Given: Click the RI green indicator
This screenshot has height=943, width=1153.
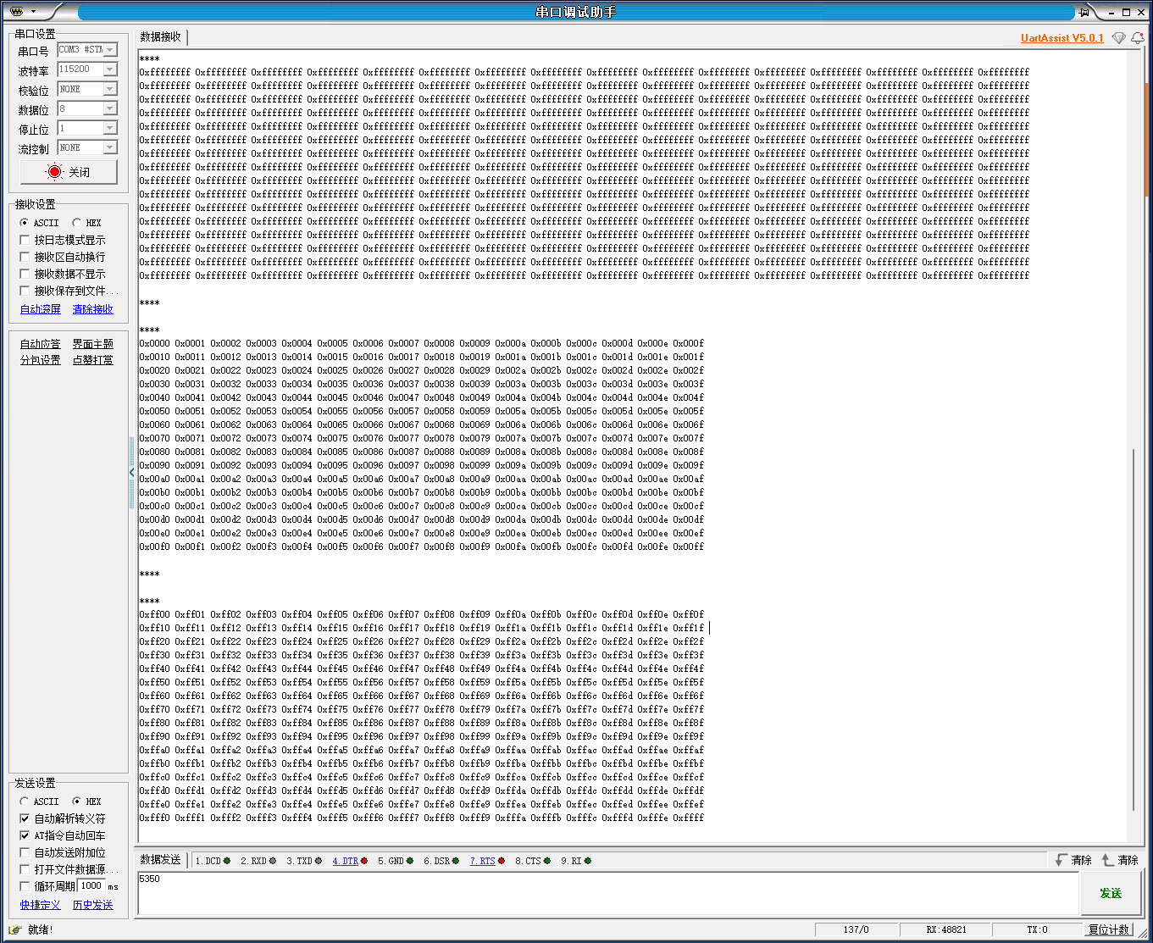Looking at the screenshot, I should [x=588, y=861].
